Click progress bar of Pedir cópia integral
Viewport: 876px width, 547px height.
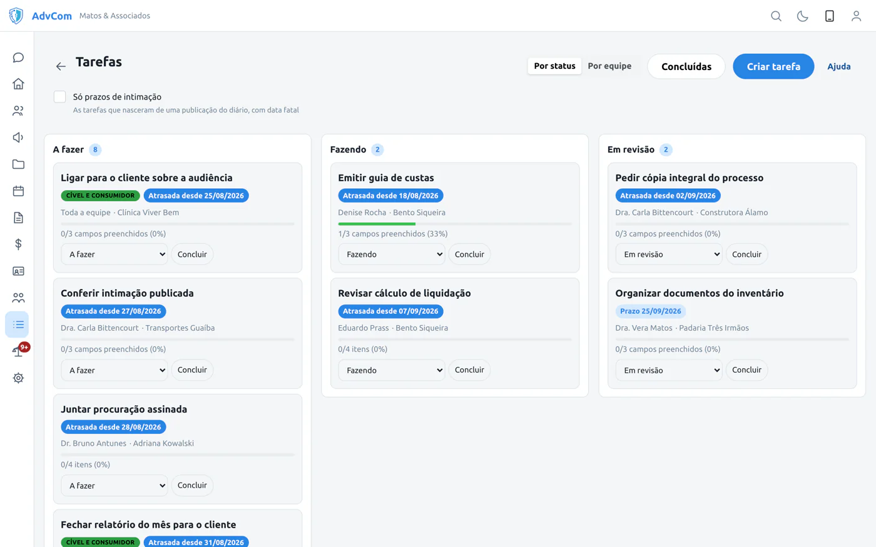tap(732, 224)
